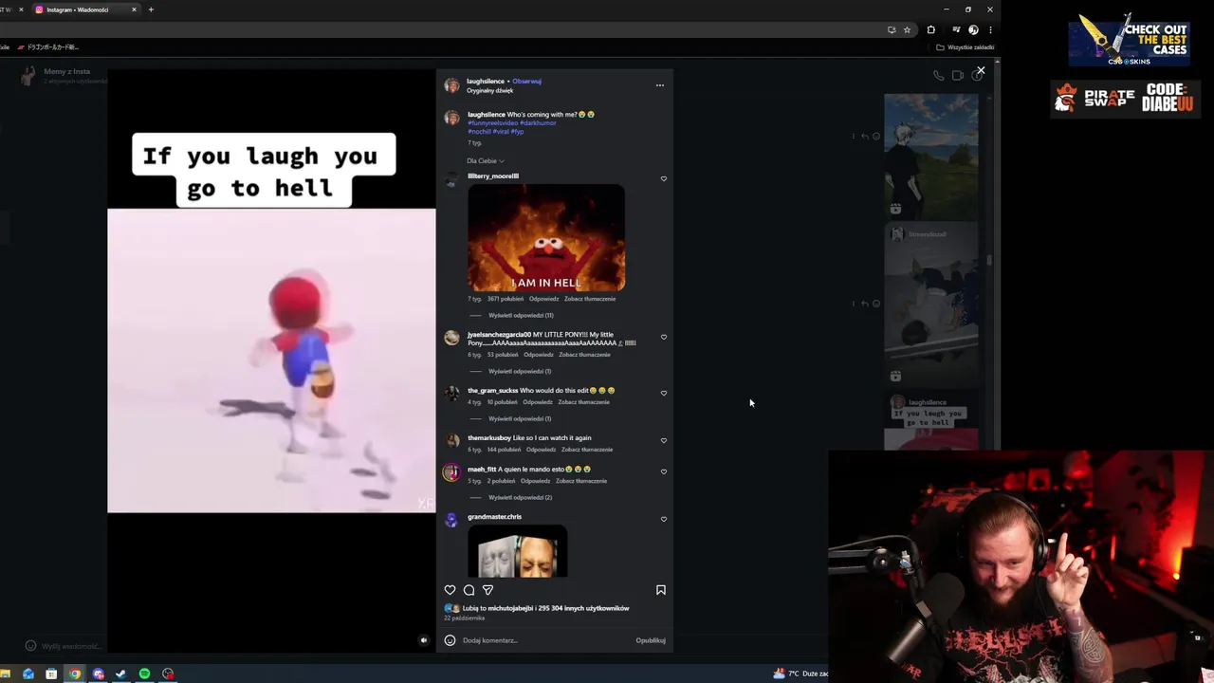Screen dimensions: 1214x683
Task: Expand 'Wyświetl odpowiedzi (2)' under maeh_fitt
Action: tap(520, 497)
